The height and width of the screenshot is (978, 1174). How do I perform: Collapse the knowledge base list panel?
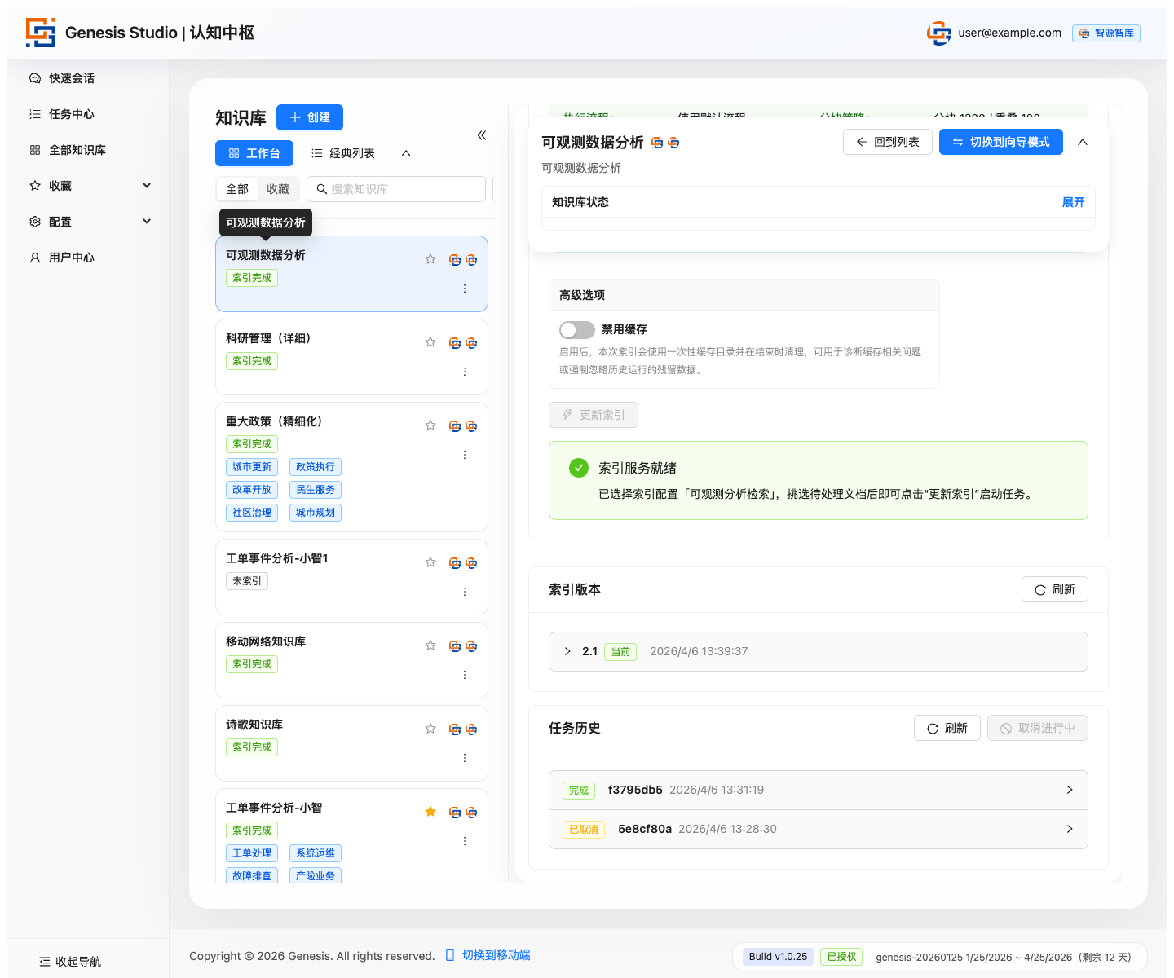coord(482,135)
